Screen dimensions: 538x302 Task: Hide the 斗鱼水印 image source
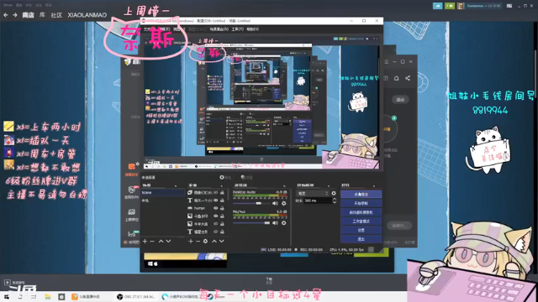(216, 216)
